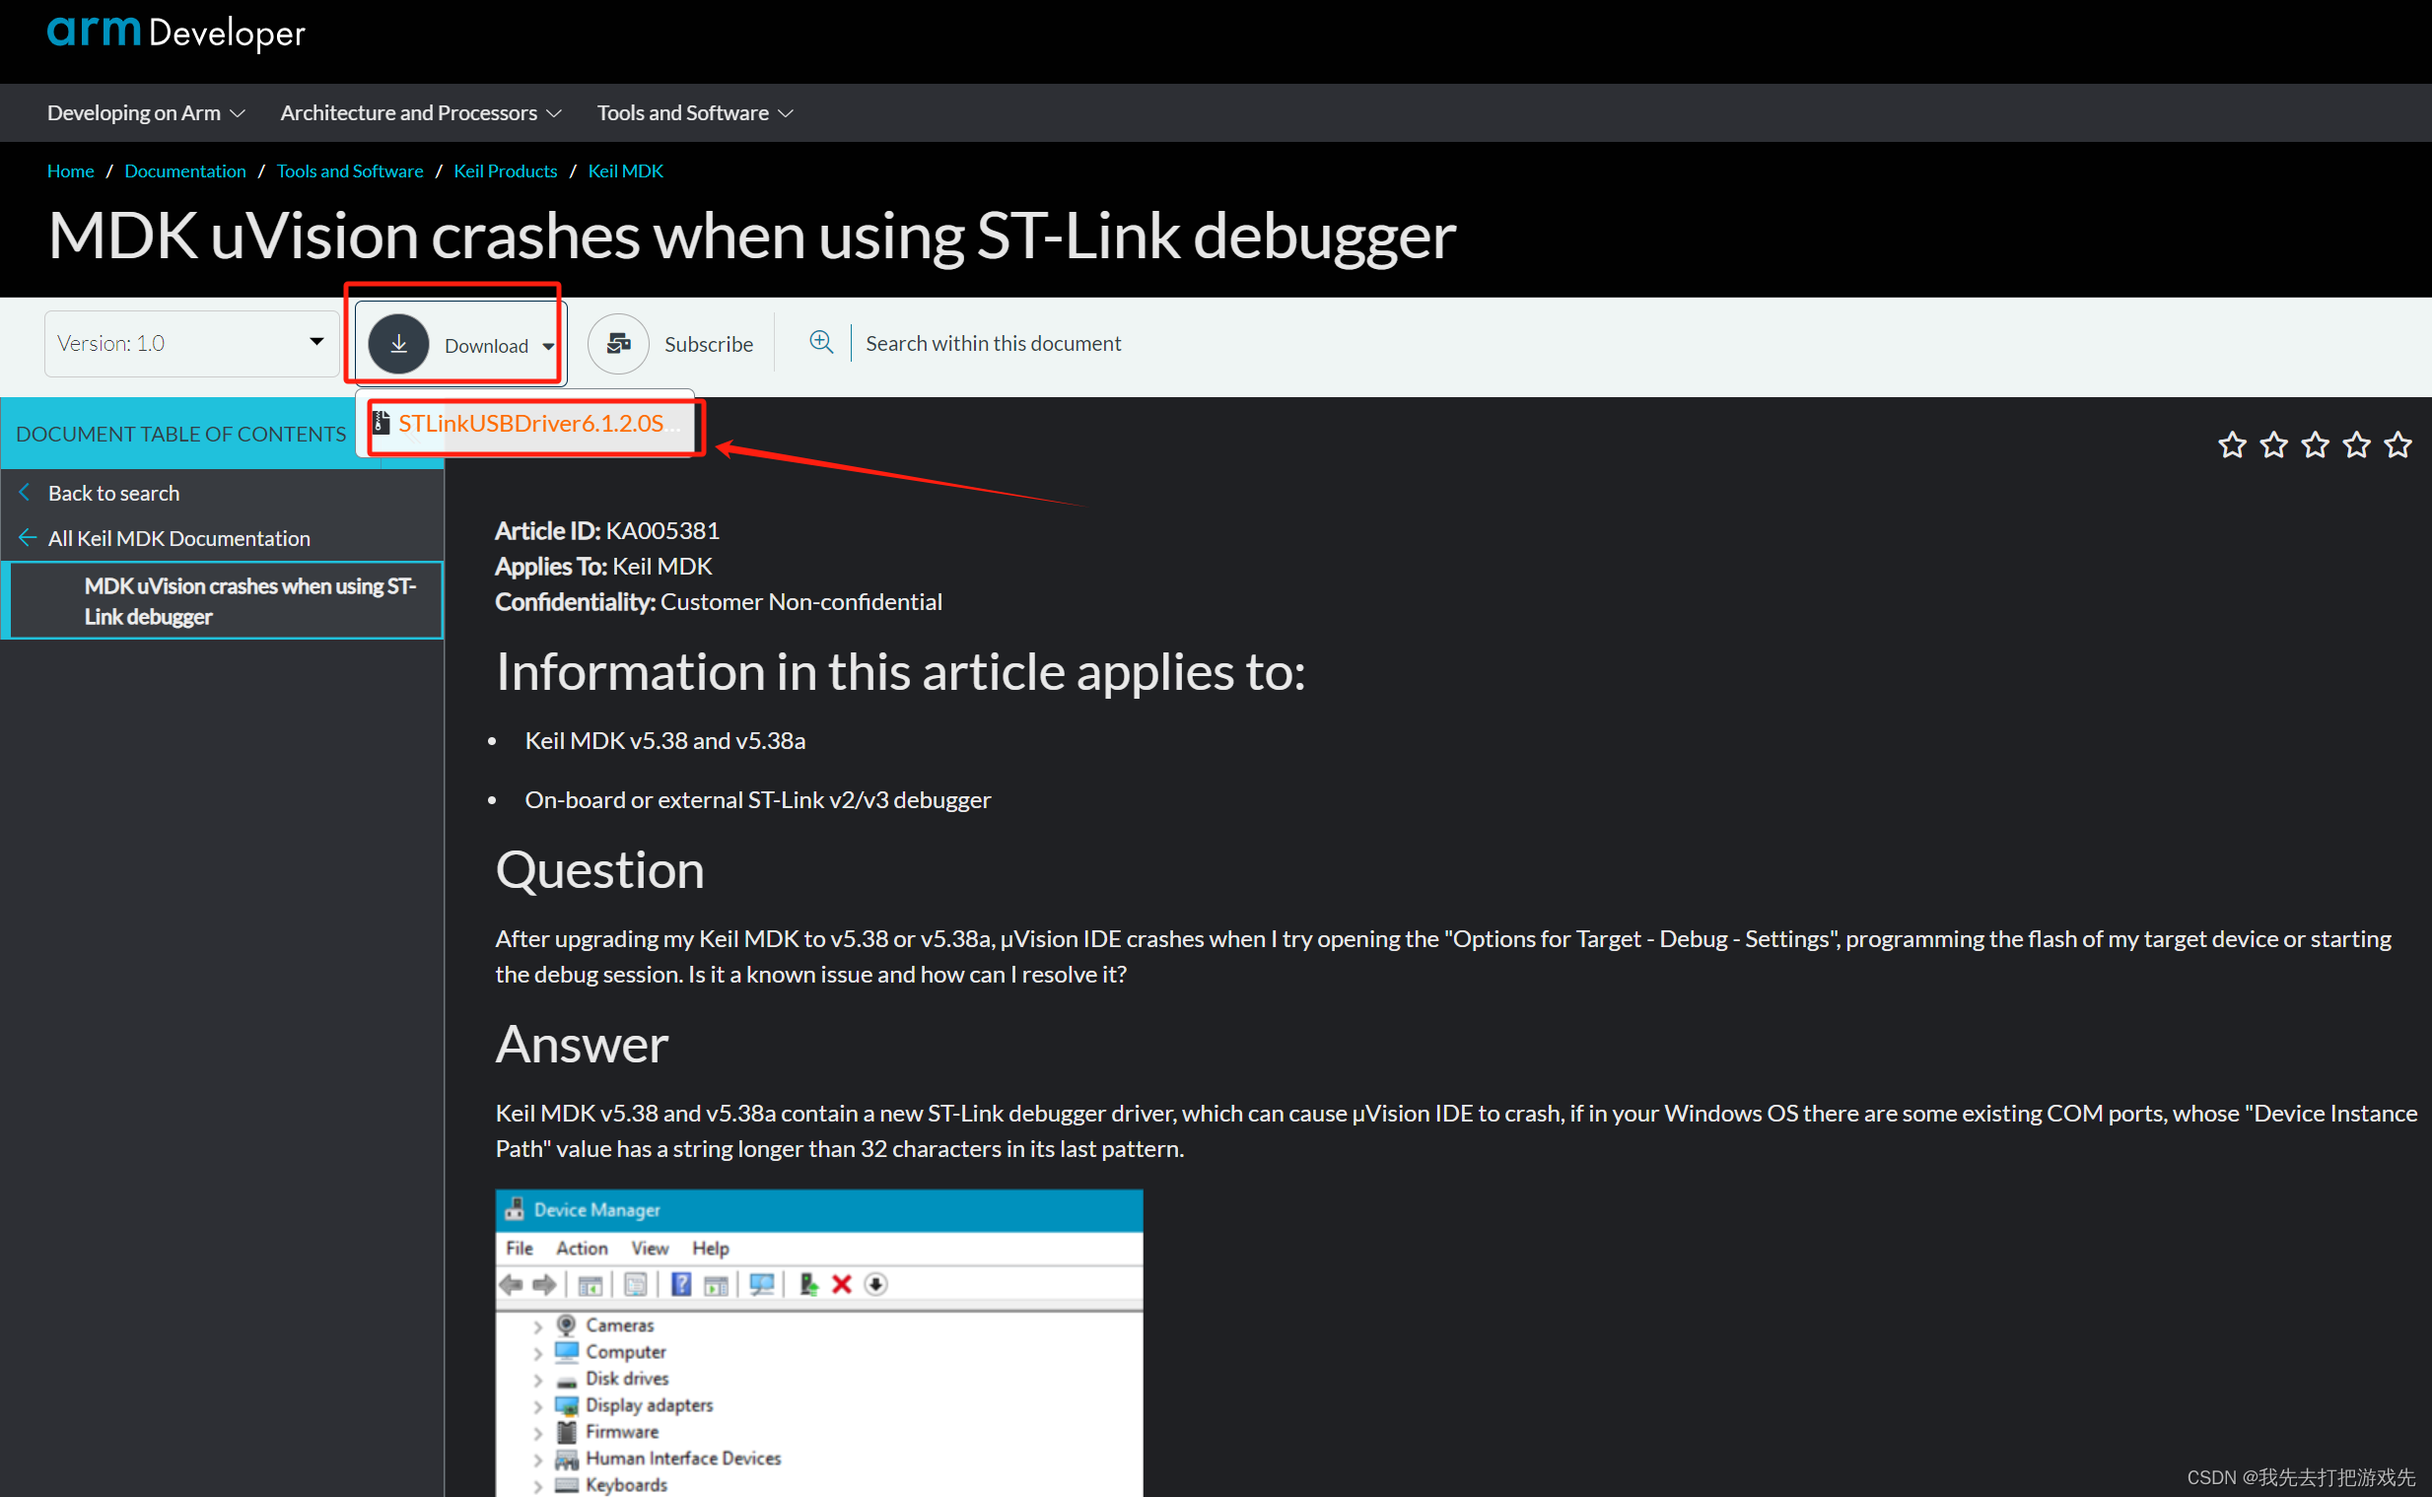This screenshot has height=1497, width=2432.
Task: Click the 'Applies To: Keil MDK' line
Action: coord(604,567)
